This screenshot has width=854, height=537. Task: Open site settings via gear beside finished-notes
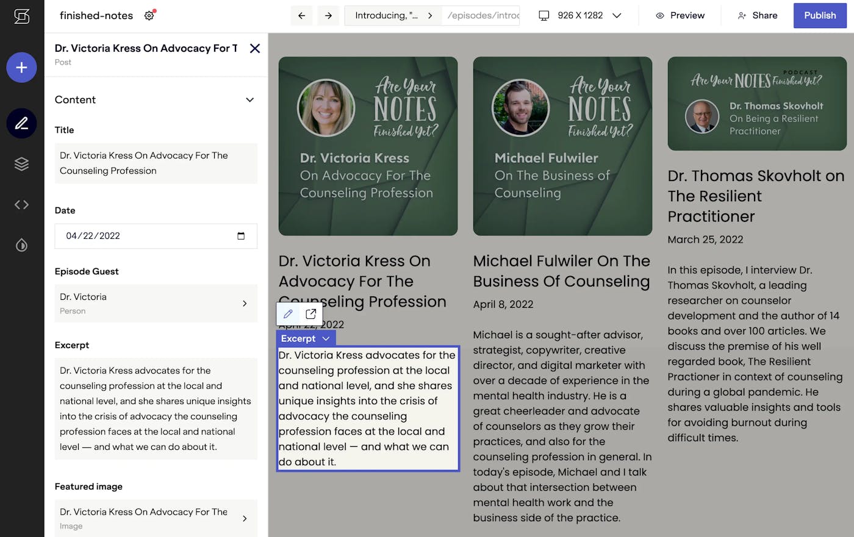(148, 16)
